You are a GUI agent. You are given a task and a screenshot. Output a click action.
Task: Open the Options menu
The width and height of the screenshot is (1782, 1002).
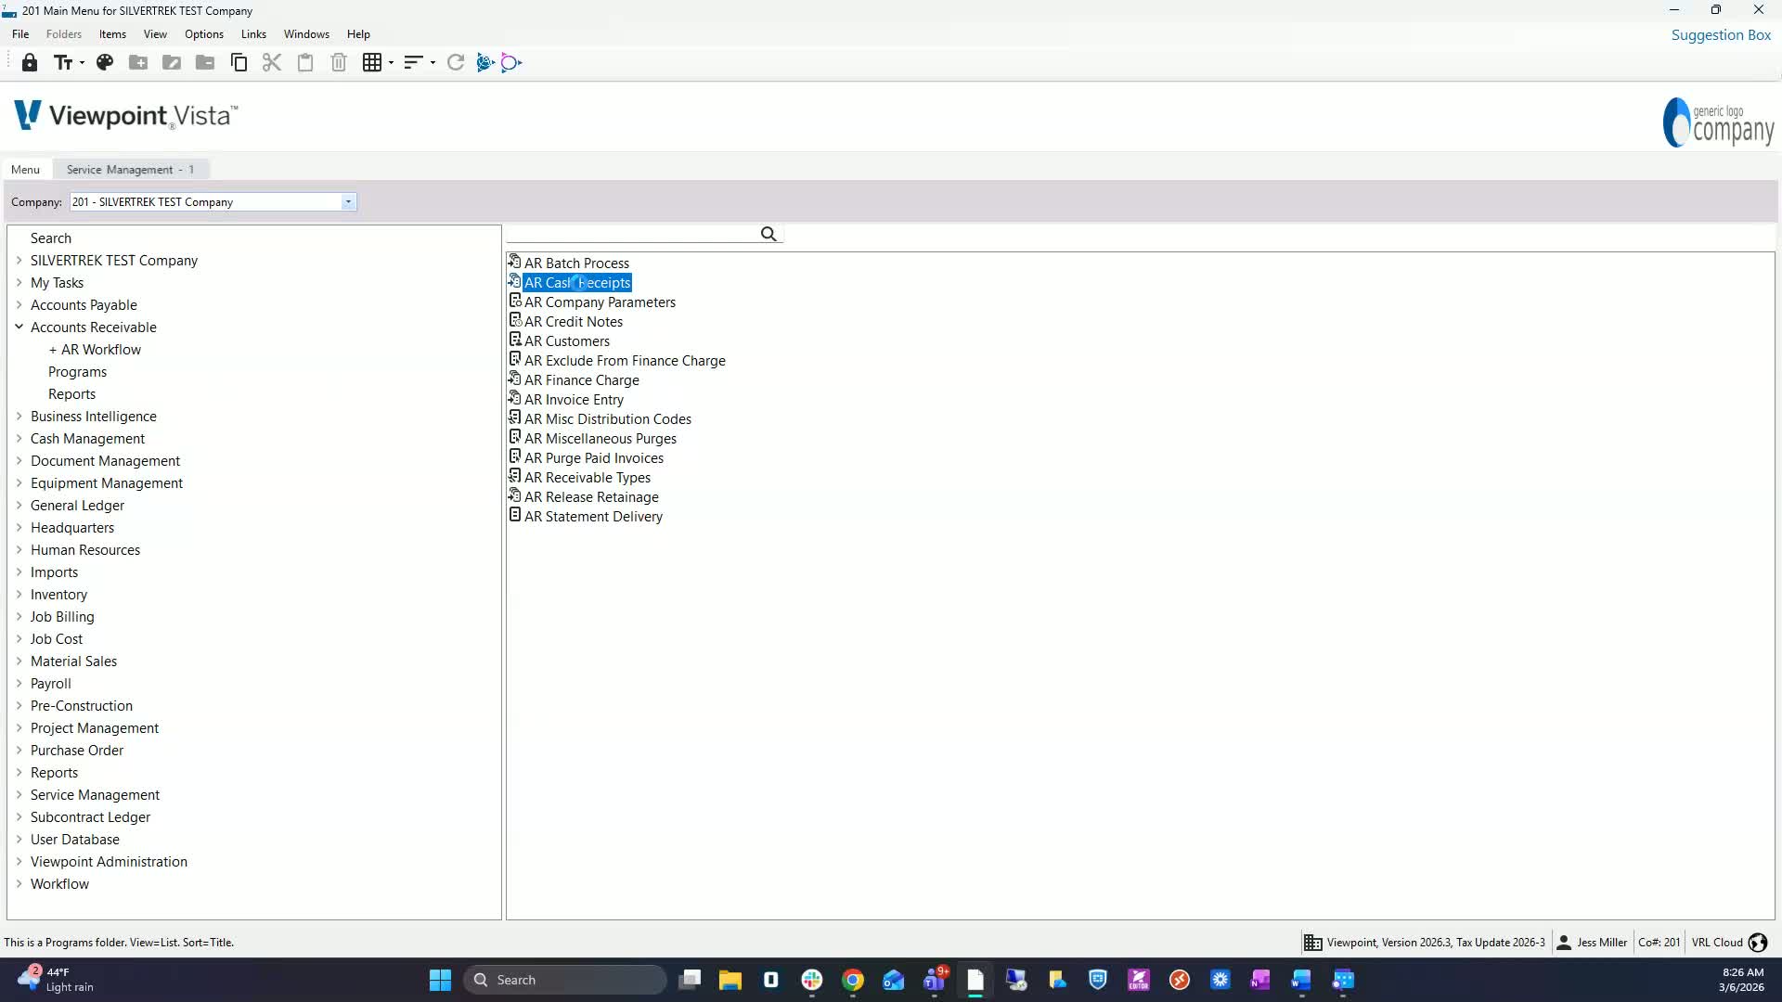(203, 34)
